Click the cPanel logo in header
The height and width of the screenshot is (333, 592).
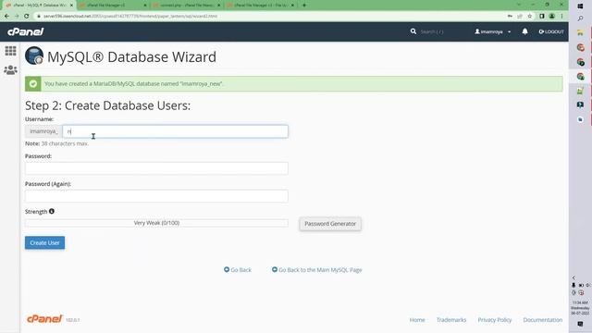26,31
